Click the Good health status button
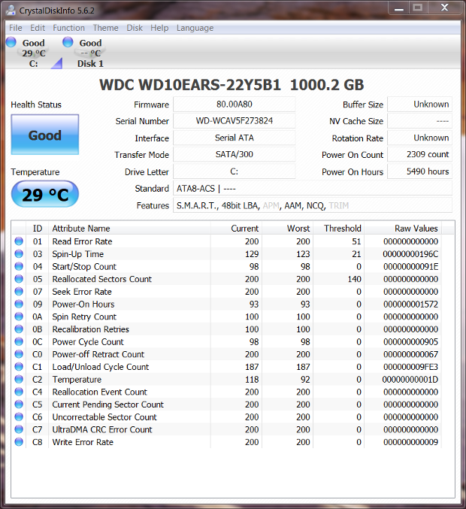 coord(44,135)
